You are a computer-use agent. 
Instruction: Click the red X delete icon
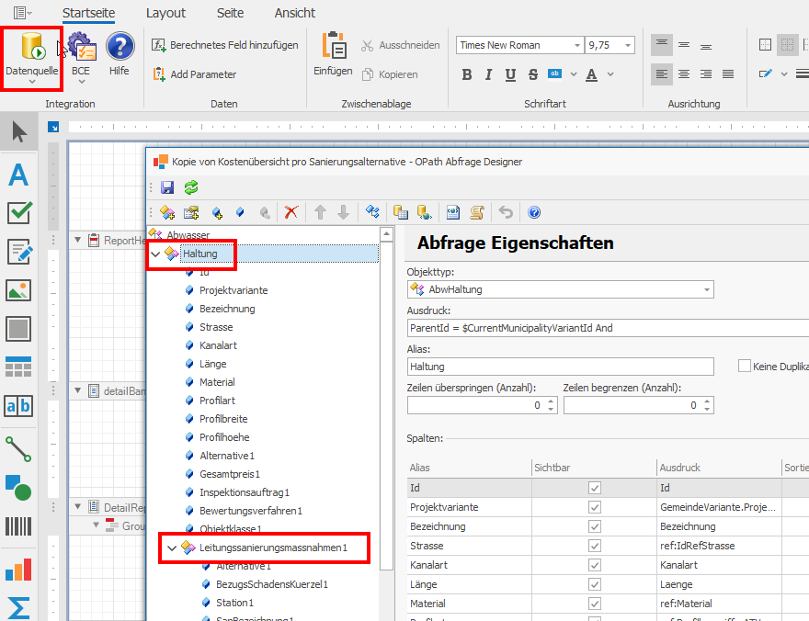click(291, 212)
